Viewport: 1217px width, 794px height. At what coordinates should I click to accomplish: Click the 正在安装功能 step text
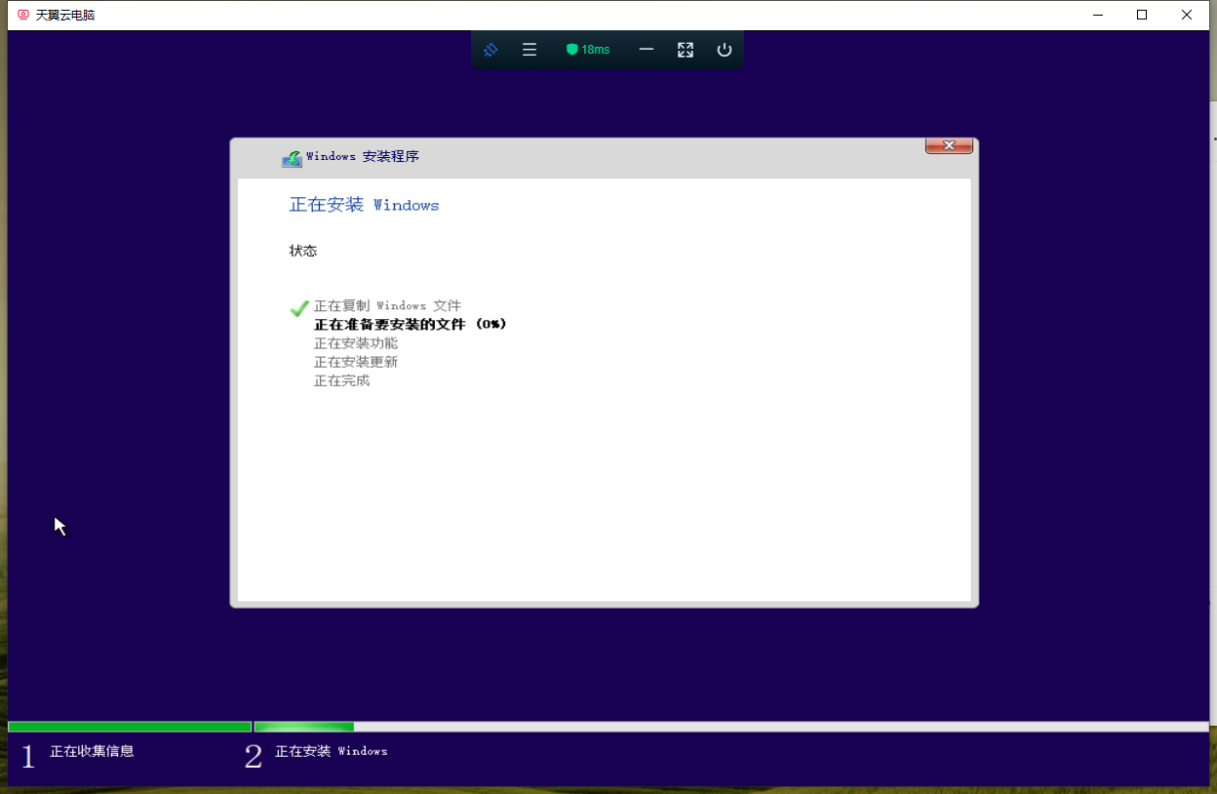pos(356,343)
